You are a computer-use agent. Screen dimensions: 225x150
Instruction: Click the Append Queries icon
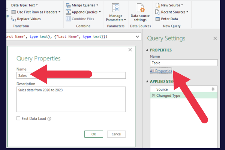click(x=68, y=12)
